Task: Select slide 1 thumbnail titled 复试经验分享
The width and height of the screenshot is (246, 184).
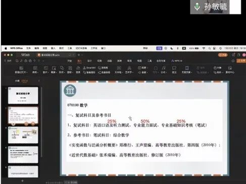Action: point(23,96)
